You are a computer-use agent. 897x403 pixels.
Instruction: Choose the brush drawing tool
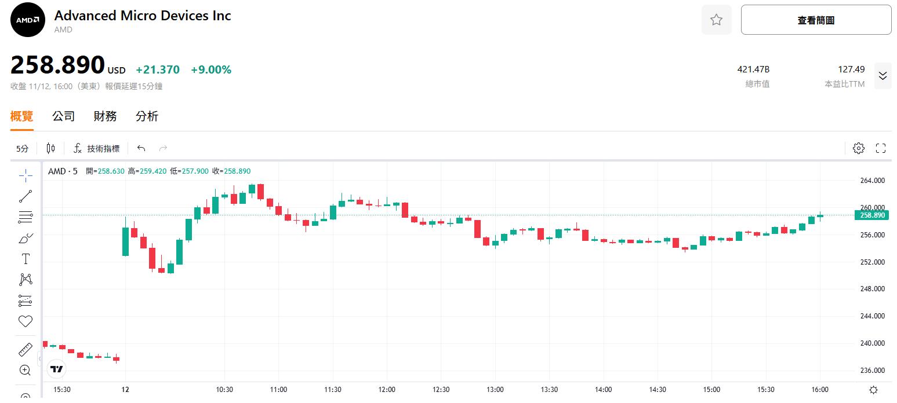click(26, 238)
